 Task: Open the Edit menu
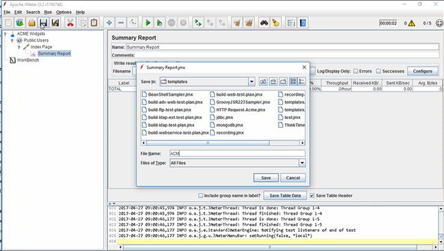click(18, 12)
